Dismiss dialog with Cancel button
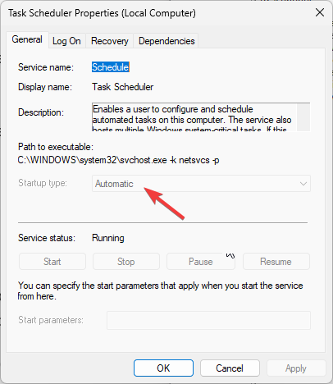Image resolution: width=333 pixels, height=384 pixels. tap(230, 368)
